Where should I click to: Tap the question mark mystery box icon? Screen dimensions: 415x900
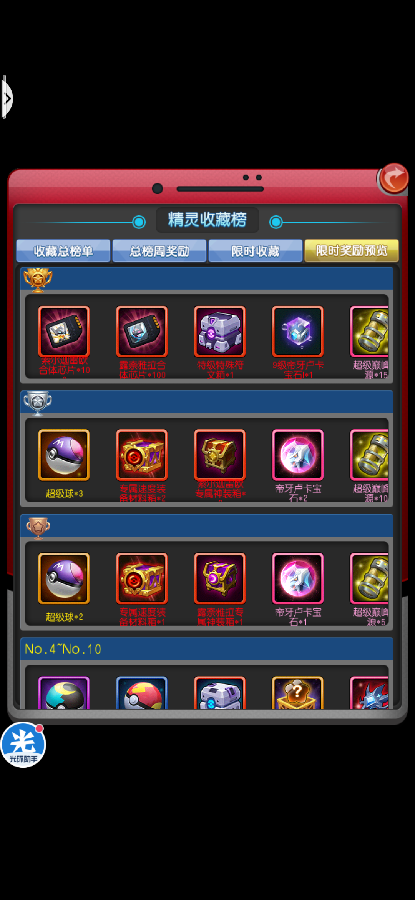pyautogui.click(x=298, y=693)
